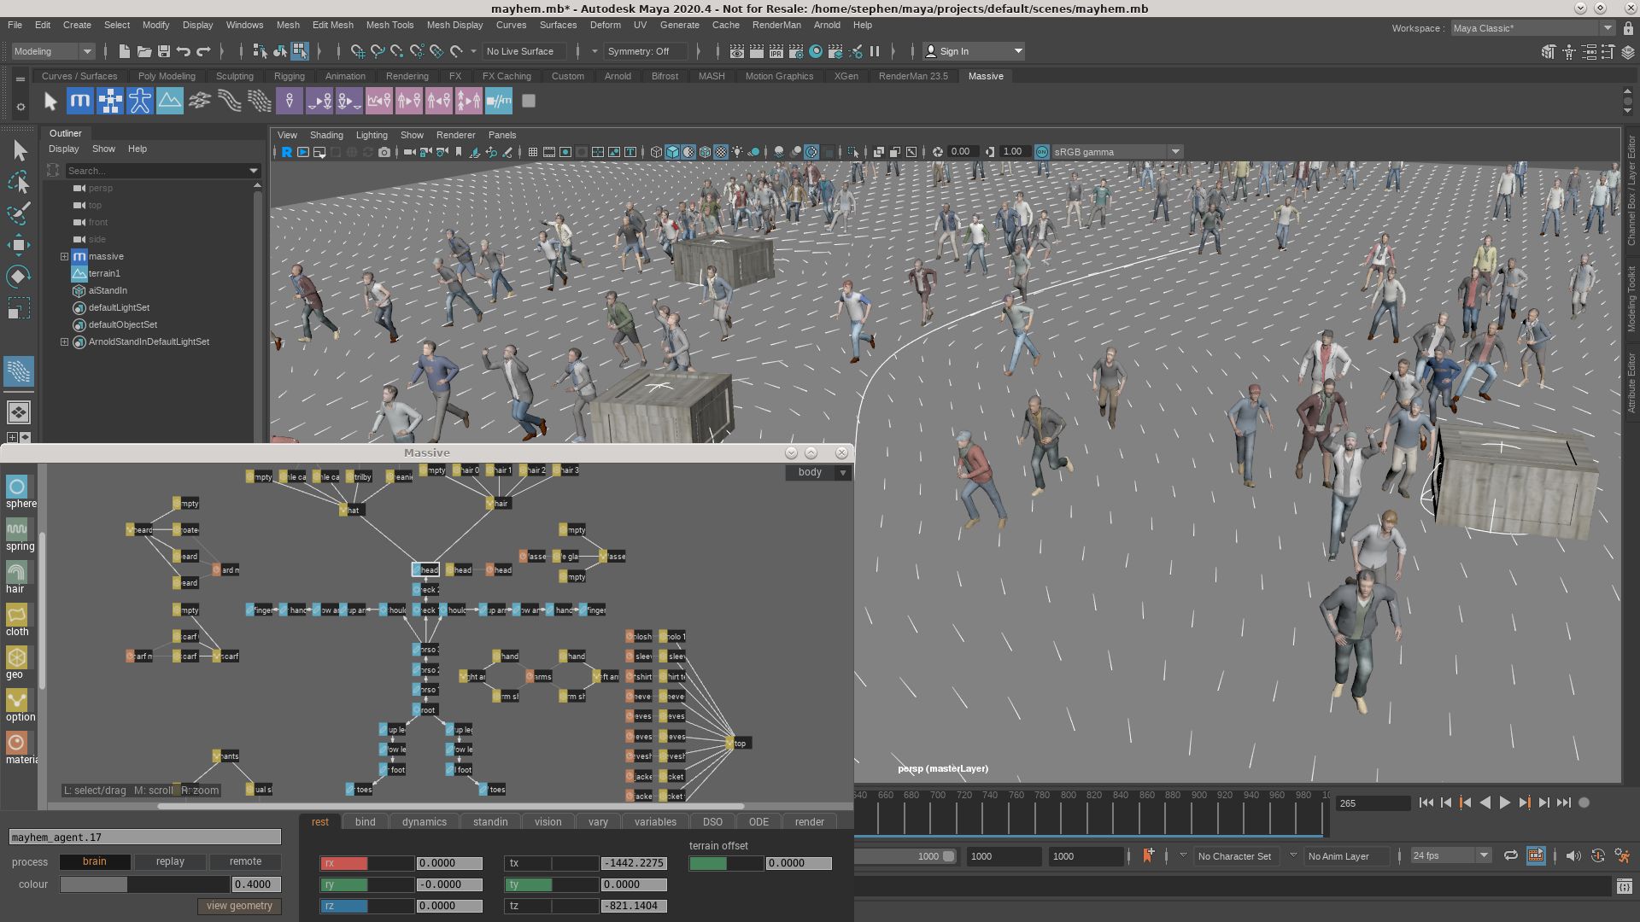Screen dimensions: 1640x922
Task: Click the viewport camera snapshot icon
Action: pyautogui.click(x=384, y=152)
